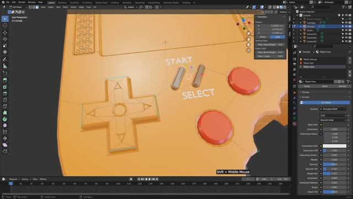Hide Screw.001 object in viewport

pyautogui.click(x=346, y=34)
